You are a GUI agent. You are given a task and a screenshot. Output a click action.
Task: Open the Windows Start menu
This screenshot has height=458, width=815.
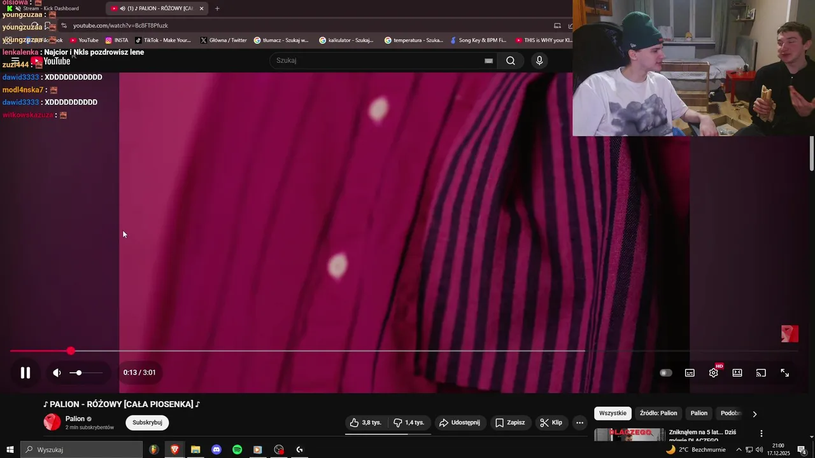10,450
